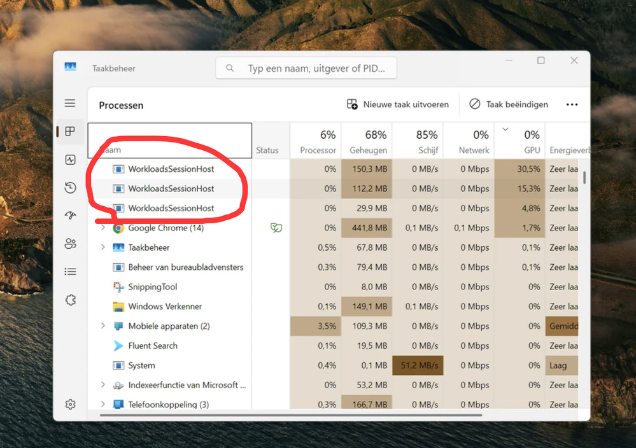This screenshot has width=636, height=448.
Task: Open the App history view in the sidebar
Action: pos(70,188)
